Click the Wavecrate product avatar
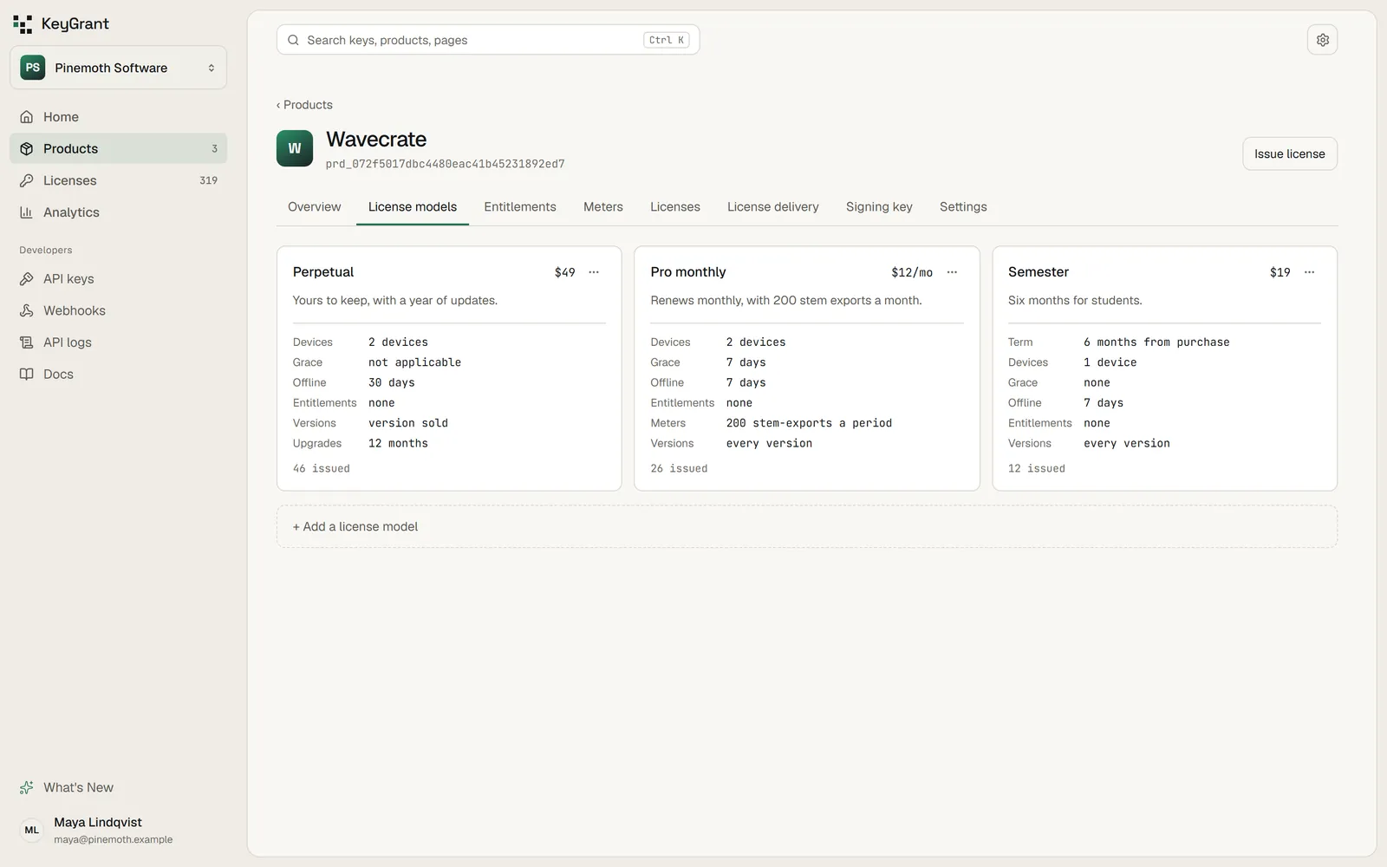The image size is (1387, 867). 295,148
